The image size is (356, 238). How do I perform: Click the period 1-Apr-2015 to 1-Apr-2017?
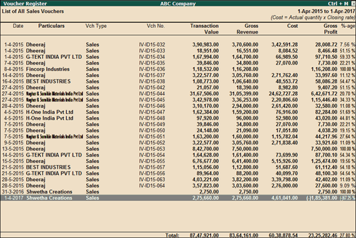[326, 11]
